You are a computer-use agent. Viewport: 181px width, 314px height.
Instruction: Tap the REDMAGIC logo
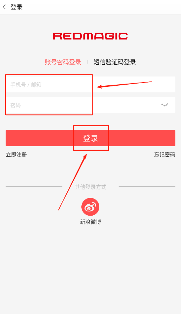pos(90,36)
